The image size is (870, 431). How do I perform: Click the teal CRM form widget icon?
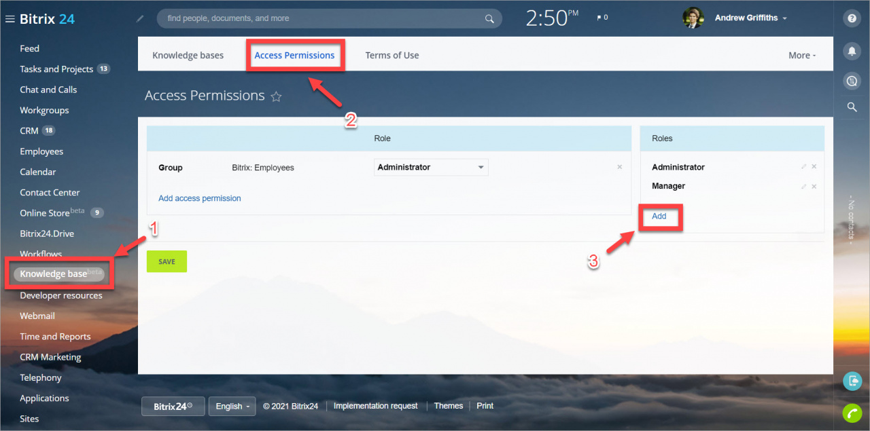point(852,381)
